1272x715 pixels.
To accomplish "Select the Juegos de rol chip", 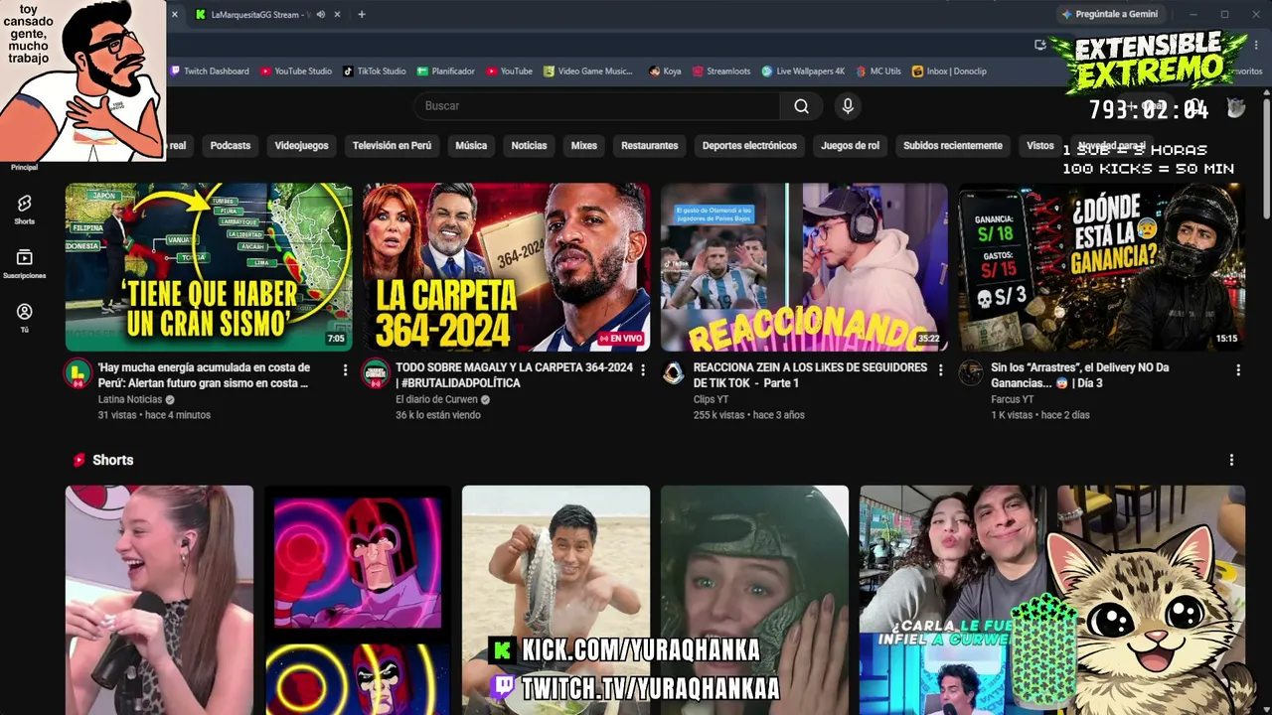I will (850, 145).
